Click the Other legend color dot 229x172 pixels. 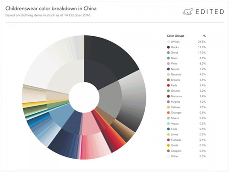point(169,156)
